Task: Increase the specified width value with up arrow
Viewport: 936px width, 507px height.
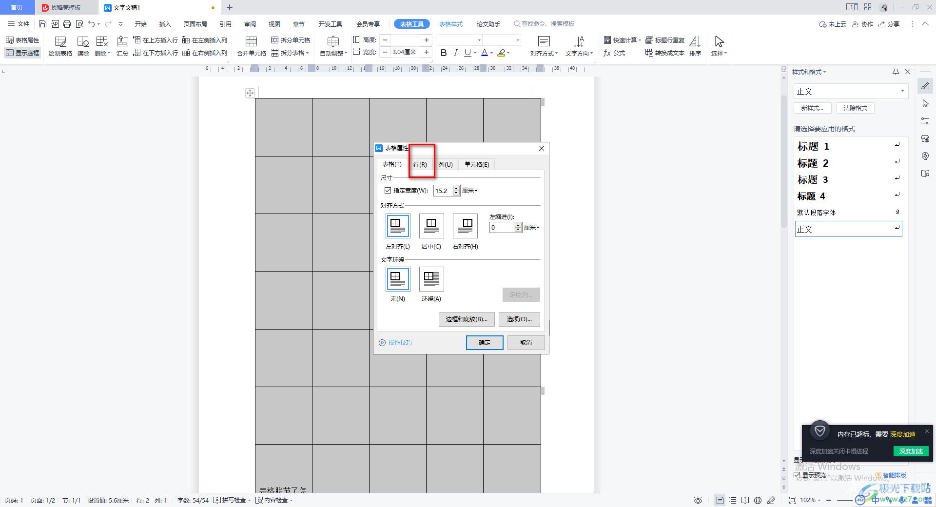Action: (x=456, y=188)
